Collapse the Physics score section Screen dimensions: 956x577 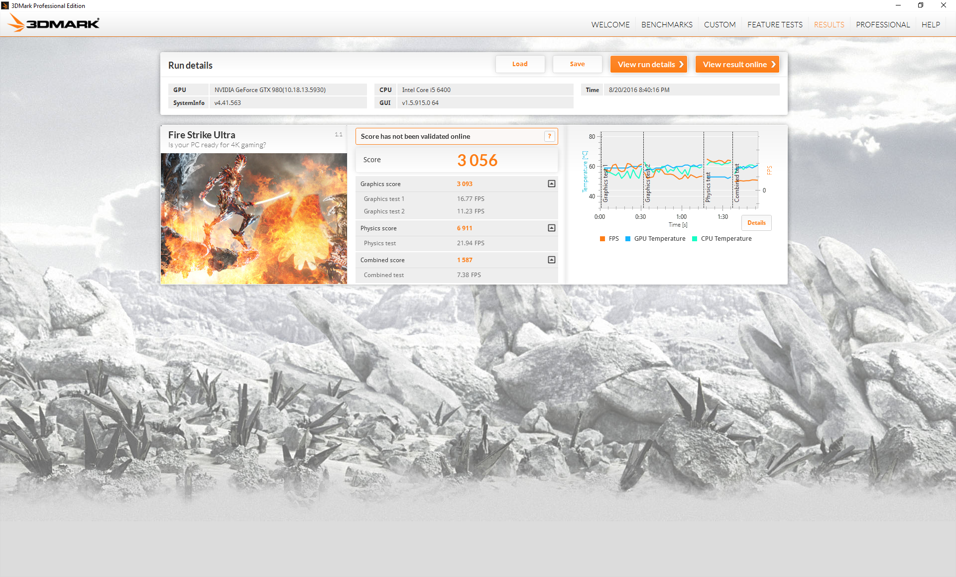click(552, 228)
